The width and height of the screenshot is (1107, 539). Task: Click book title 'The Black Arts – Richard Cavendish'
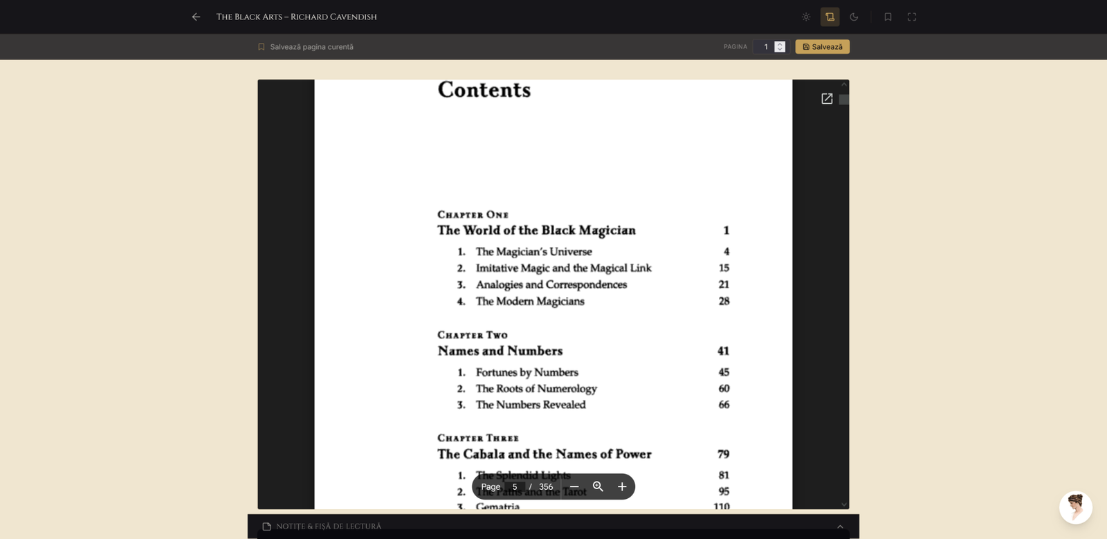(x=296, y=17)
